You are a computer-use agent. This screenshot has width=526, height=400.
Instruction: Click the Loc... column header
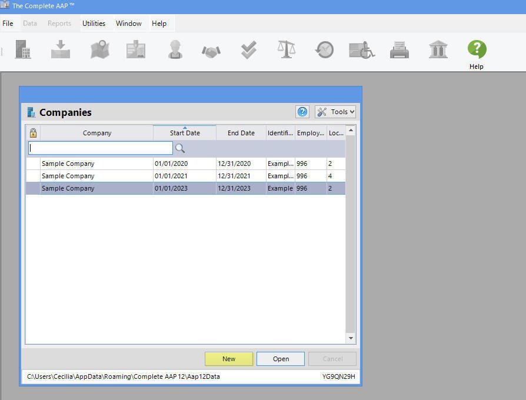[336, 133]
